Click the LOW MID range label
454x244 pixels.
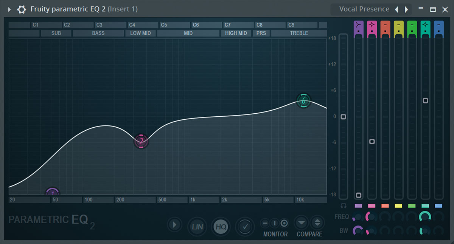pyautogui.click(x=141, y=33)
